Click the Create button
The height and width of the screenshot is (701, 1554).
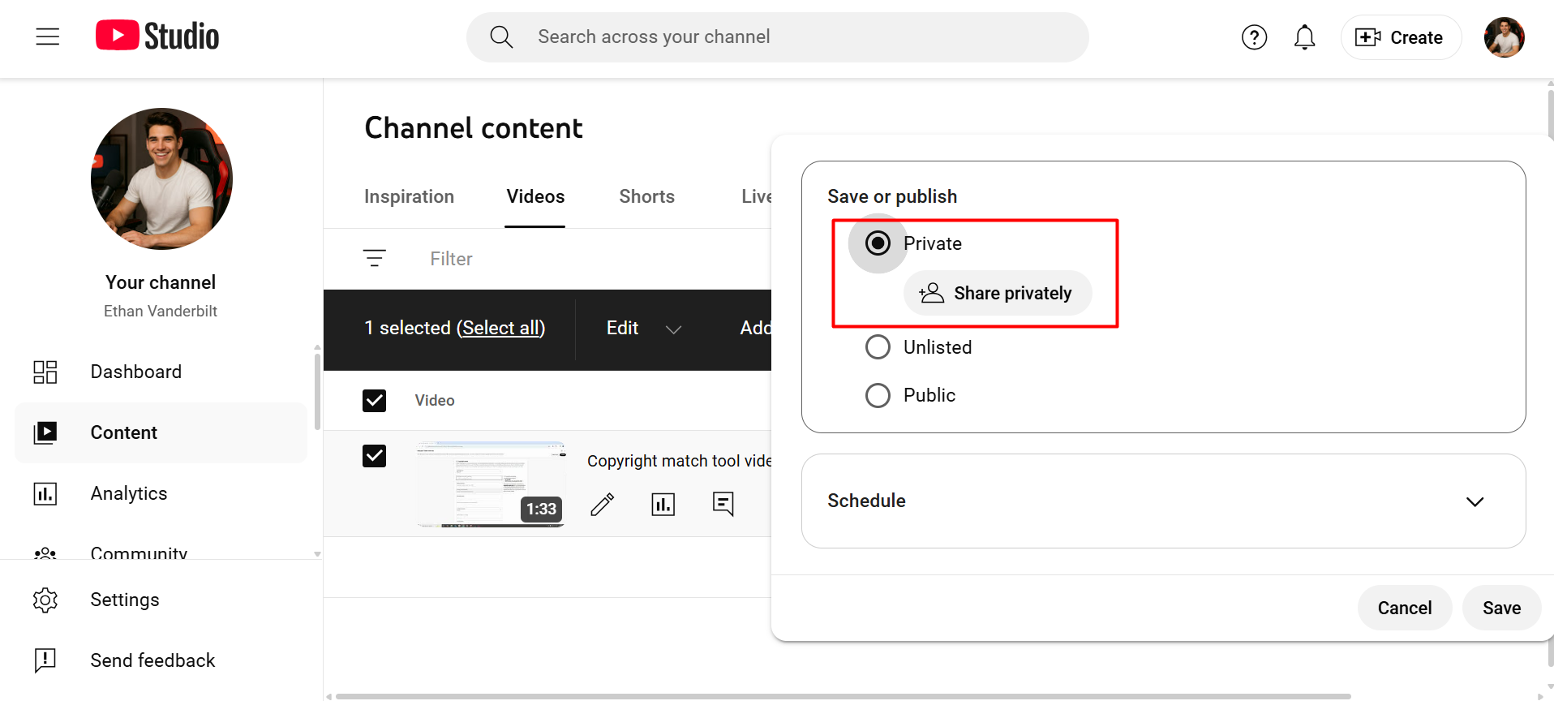coord(1401,37)
